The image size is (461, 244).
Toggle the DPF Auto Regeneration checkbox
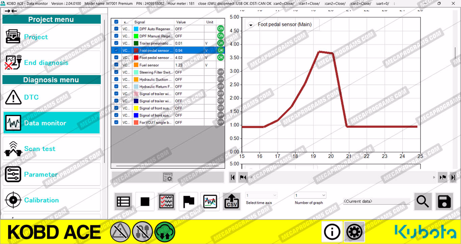click(116, 29)
